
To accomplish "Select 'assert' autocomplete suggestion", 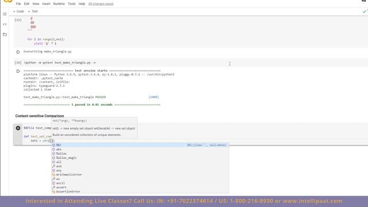I will pos(140,187).
